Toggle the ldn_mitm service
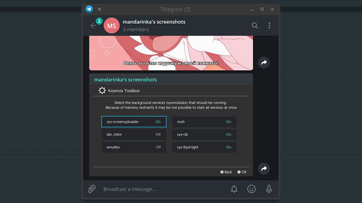This screenshot has height=203, width=362. (x=134, y=134)
